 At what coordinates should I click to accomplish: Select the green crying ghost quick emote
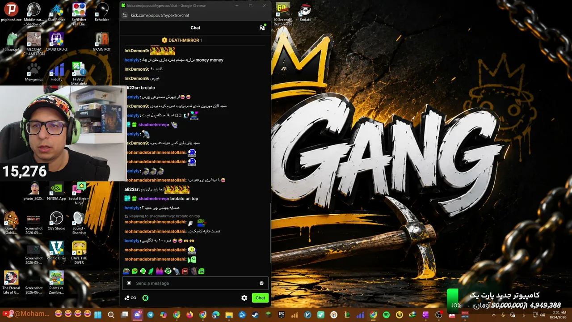202,271
